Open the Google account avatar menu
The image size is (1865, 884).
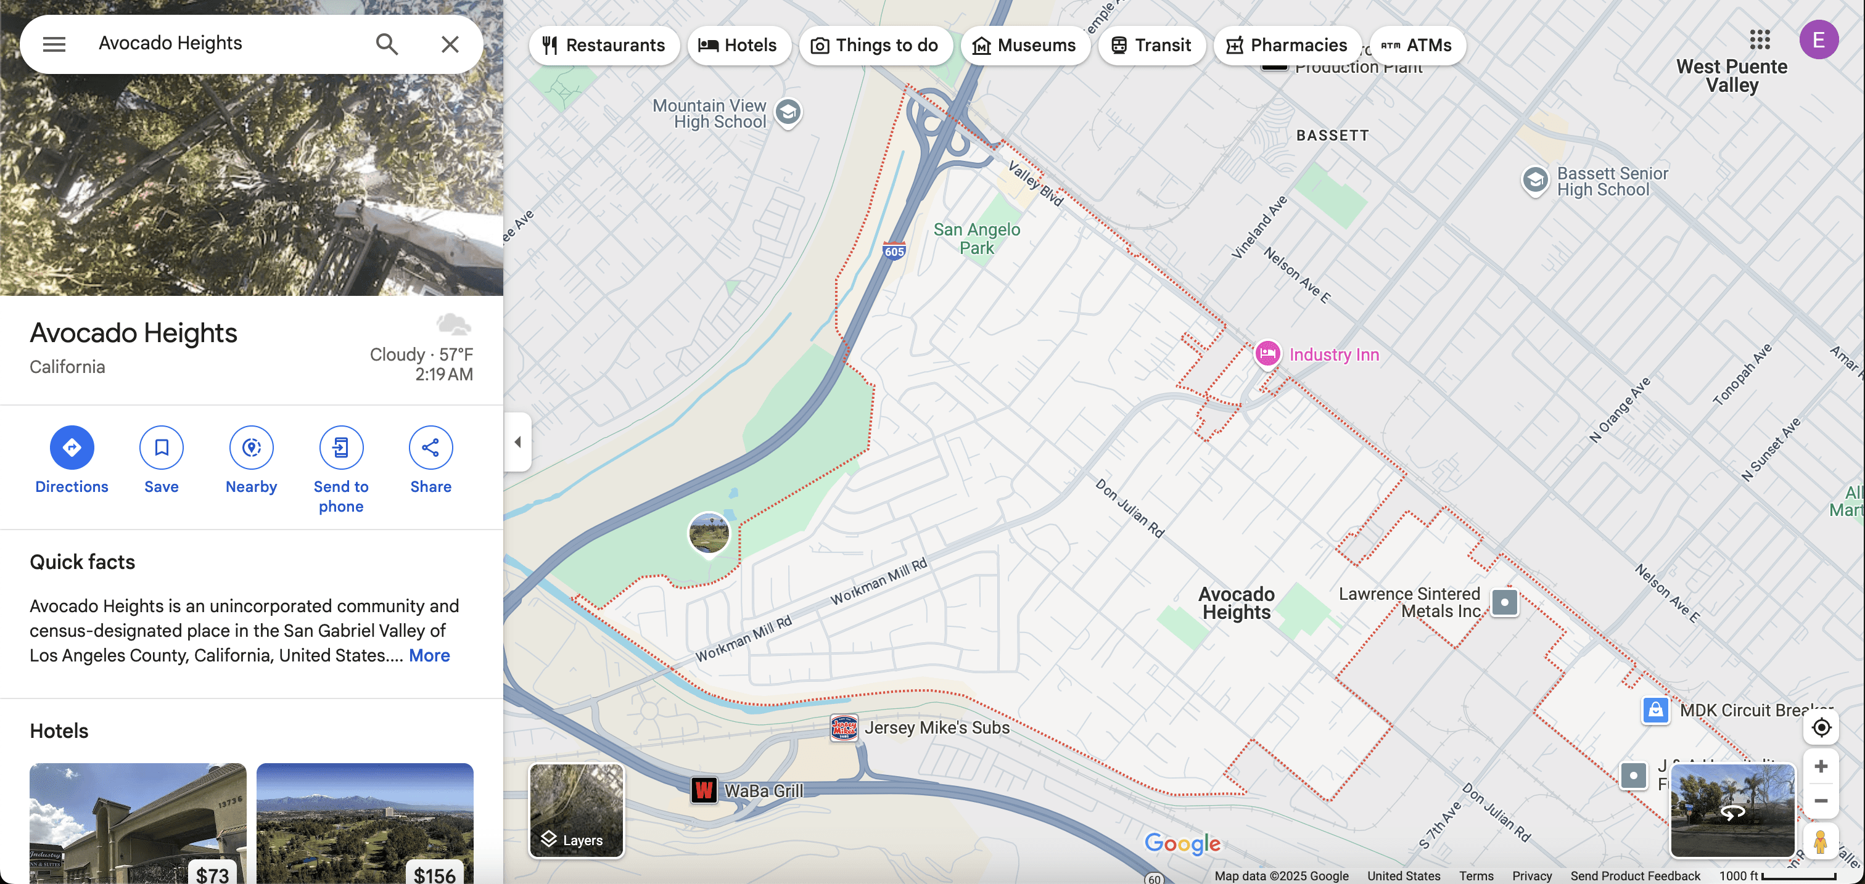coord(1818,40)
